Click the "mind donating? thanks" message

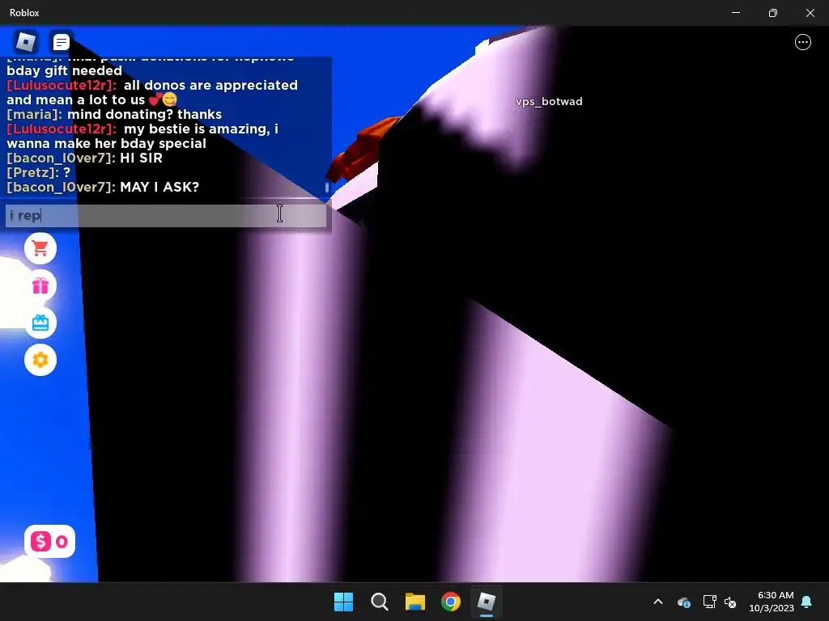click(x=144, y=115)
